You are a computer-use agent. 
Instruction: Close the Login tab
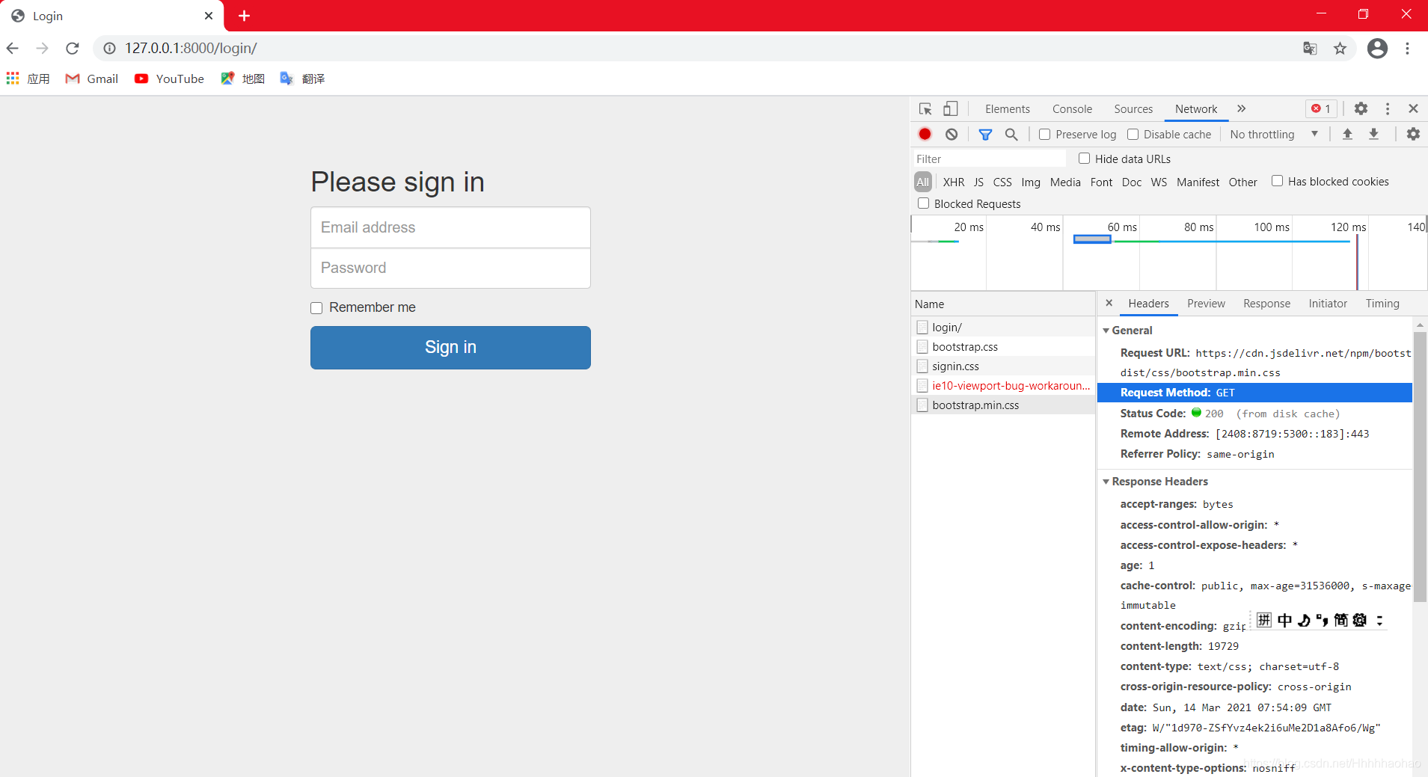click(x=209, y=16)
